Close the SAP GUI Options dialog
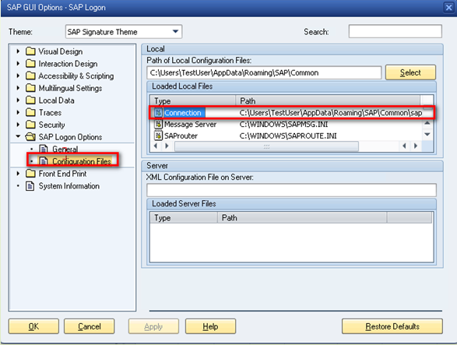The image size is (457, 345). pos(448,7)
